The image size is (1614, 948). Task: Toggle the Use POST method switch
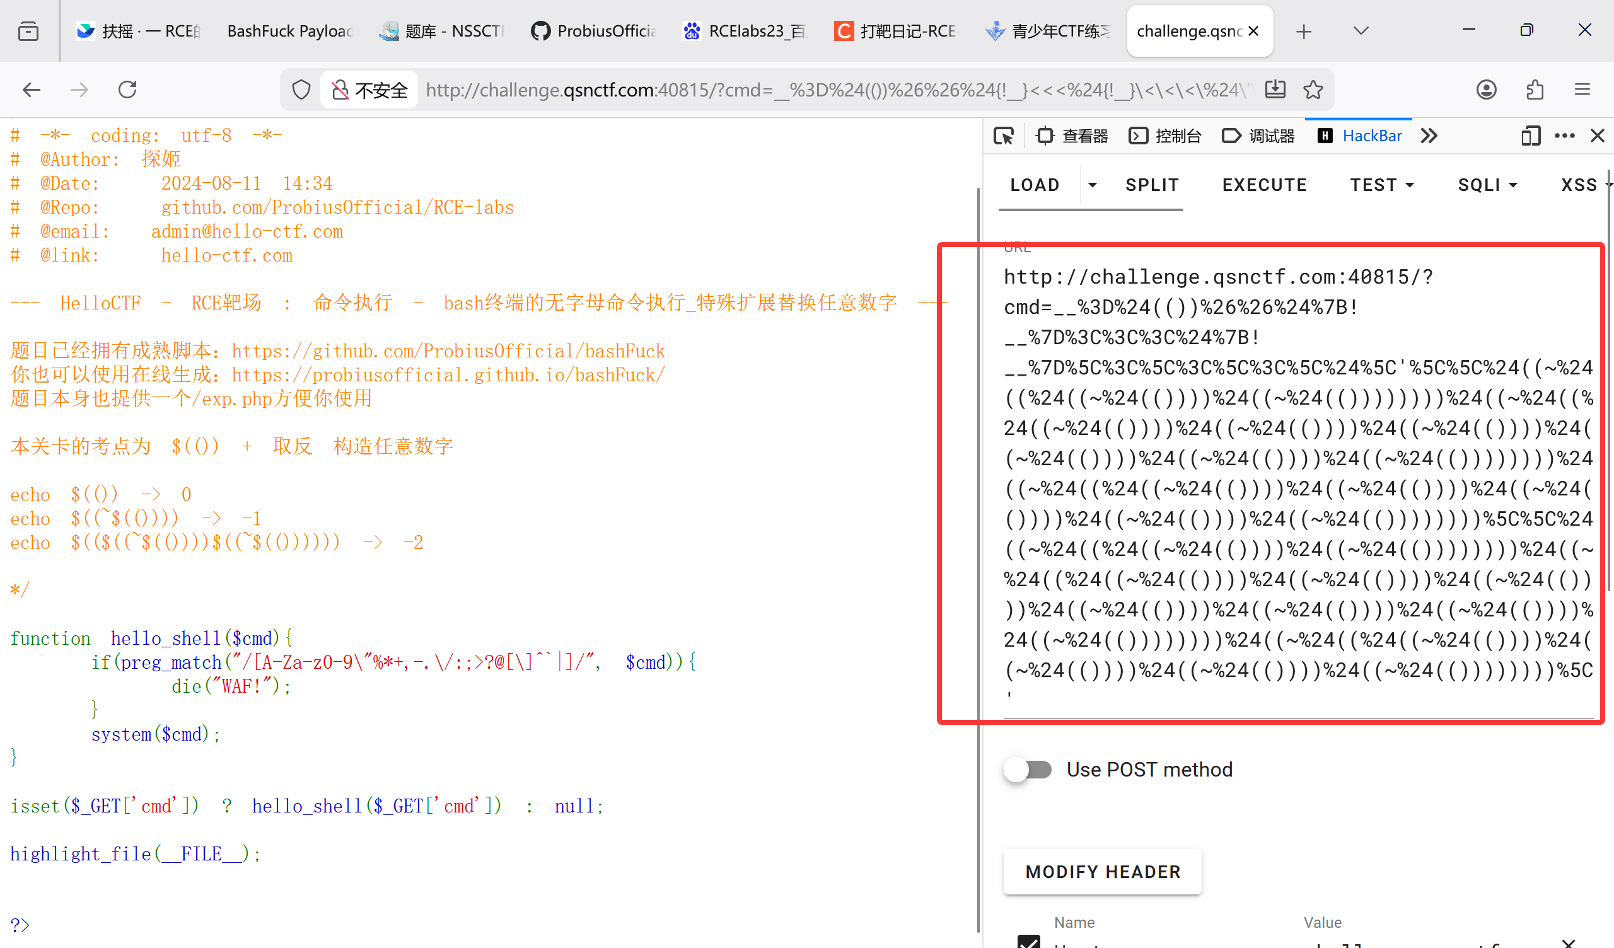click(x=1028, y=769)
